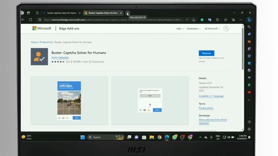The height and width of the screenshot is (156, 278).
Task: Go to Productivity breadcrumb link
Action: click(x=46, y=42)
